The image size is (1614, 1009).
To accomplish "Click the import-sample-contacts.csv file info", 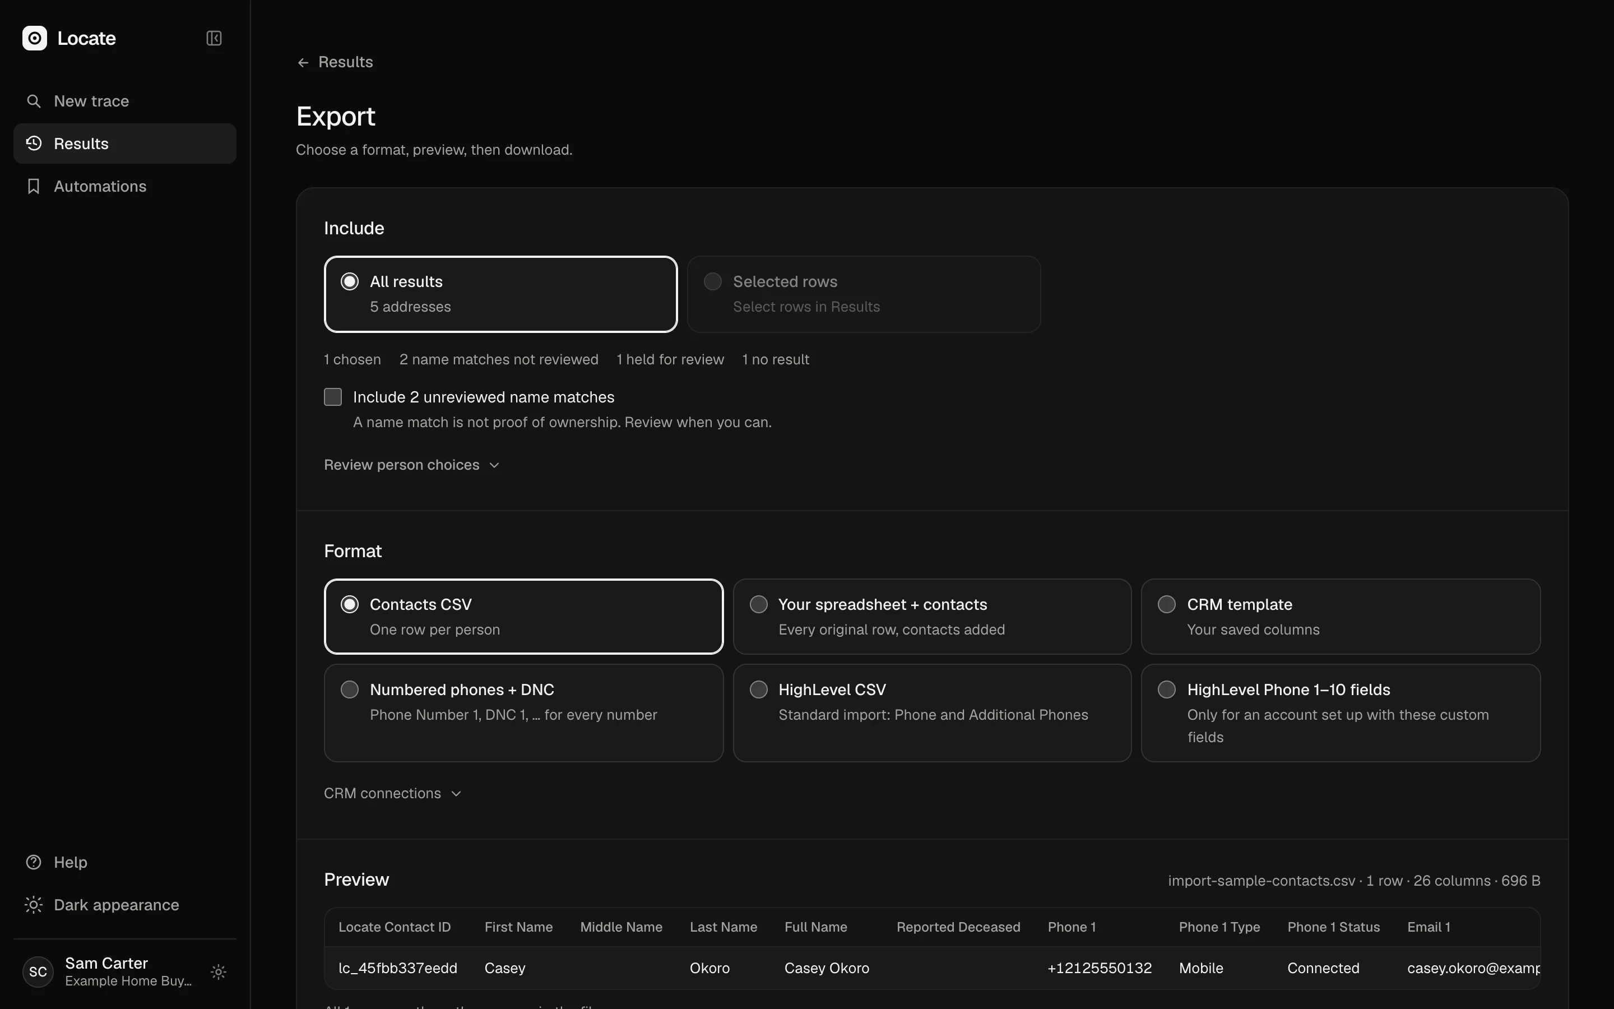I will point(1354,881).
